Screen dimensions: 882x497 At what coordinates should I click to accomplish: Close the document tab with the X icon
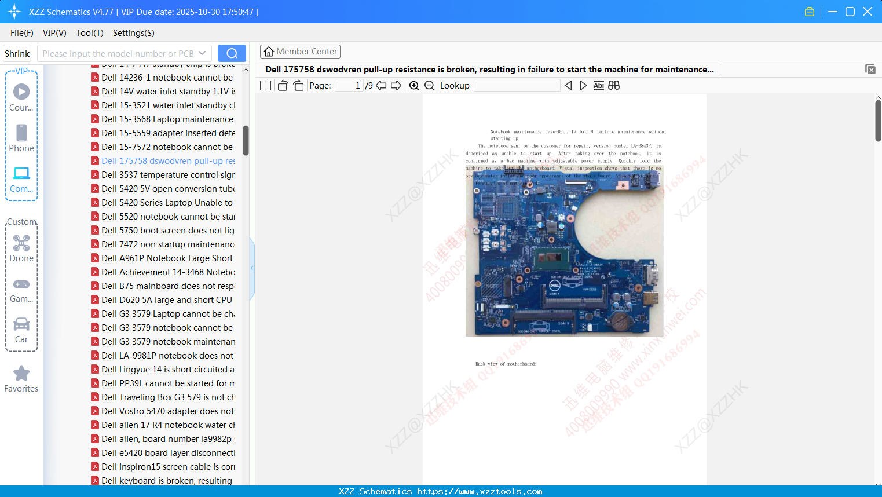click(x=870, y=69)
